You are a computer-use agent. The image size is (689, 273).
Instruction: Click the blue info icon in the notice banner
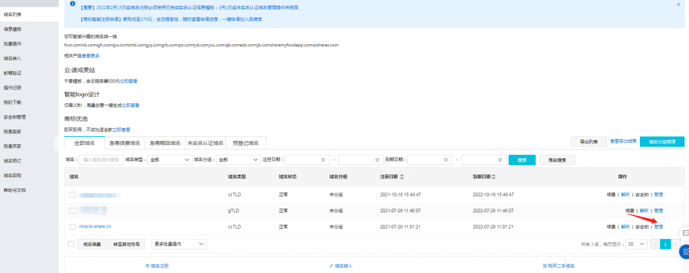click(73, 3)
